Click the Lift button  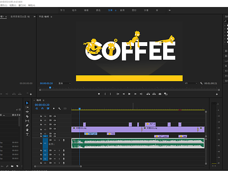(148, 94)
